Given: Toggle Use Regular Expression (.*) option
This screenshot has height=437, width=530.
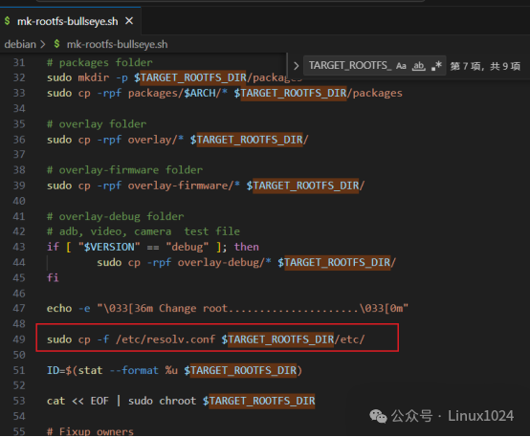Looking at the screenshot, I should (436, 66).
